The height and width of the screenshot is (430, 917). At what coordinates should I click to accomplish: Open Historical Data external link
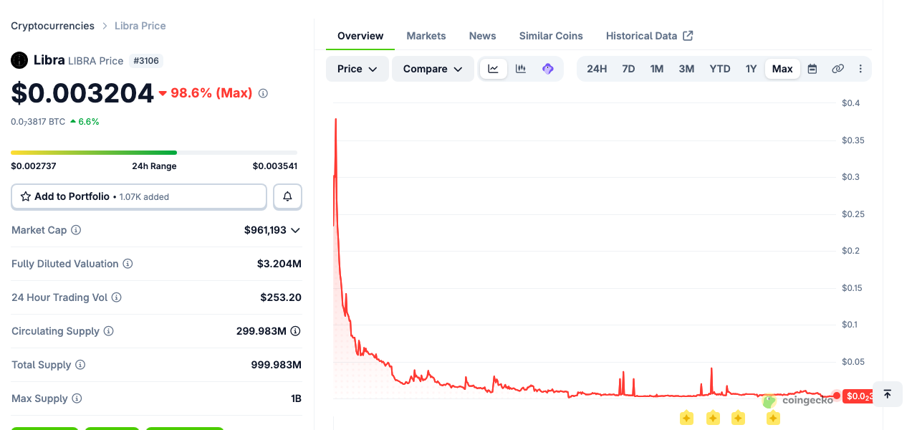(x=649, y=36)
